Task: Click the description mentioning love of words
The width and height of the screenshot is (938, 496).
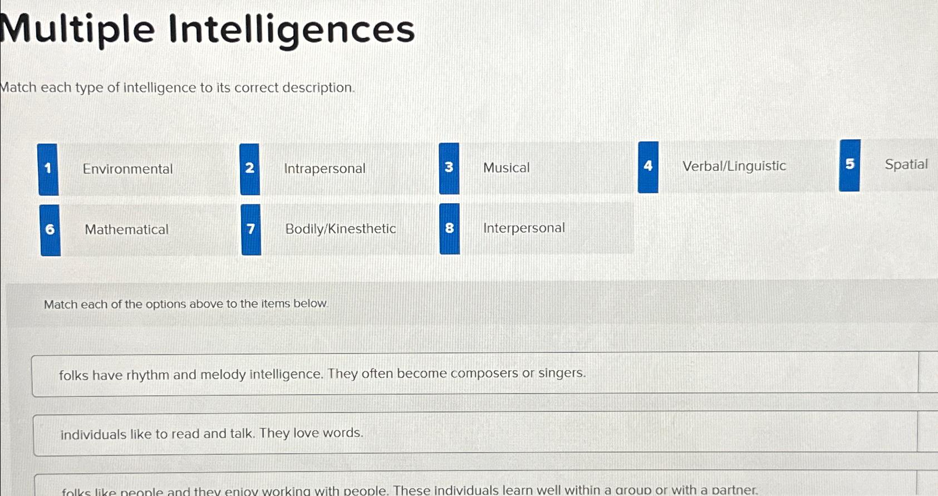Action: click(211, 433)
